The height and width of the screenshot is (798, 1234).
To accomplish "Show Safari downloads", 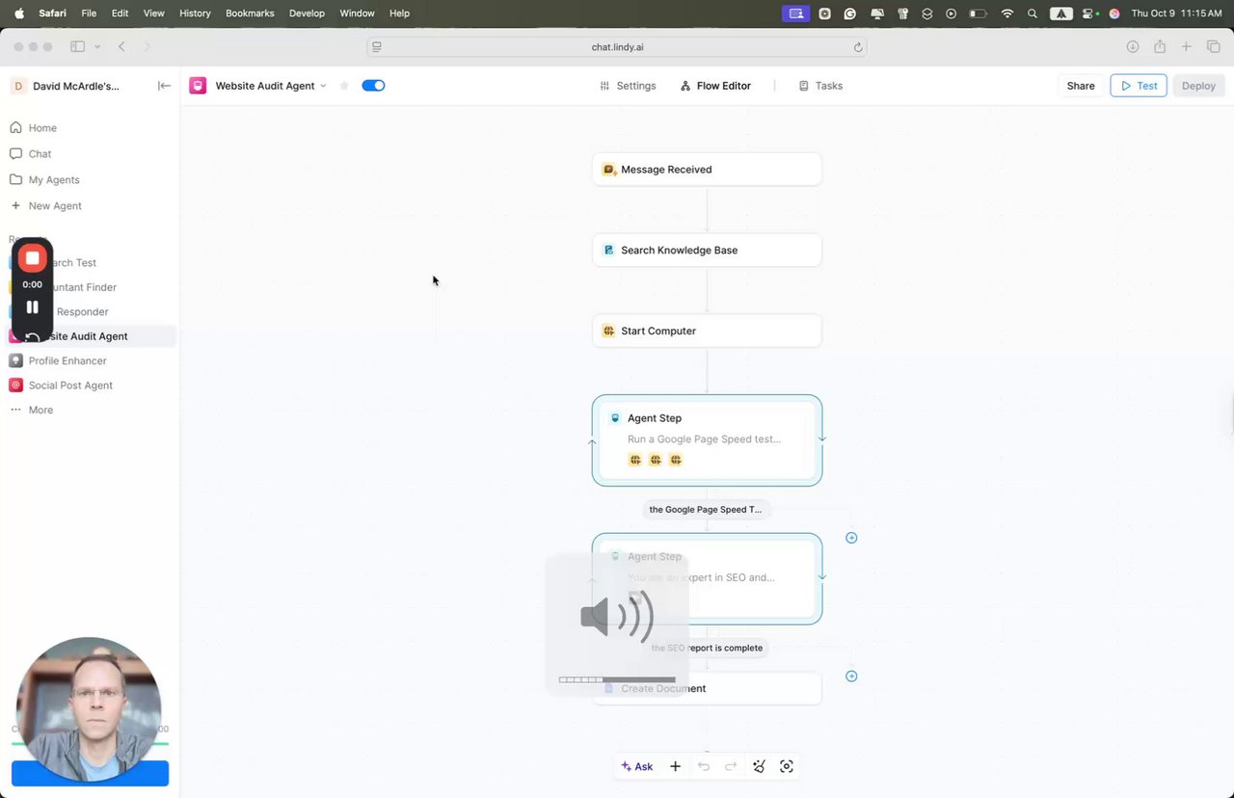I will tap(1133, 46).
